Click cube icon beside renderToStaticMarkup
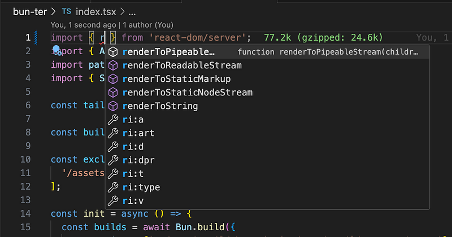452x237 pixels. click(113, 79)
